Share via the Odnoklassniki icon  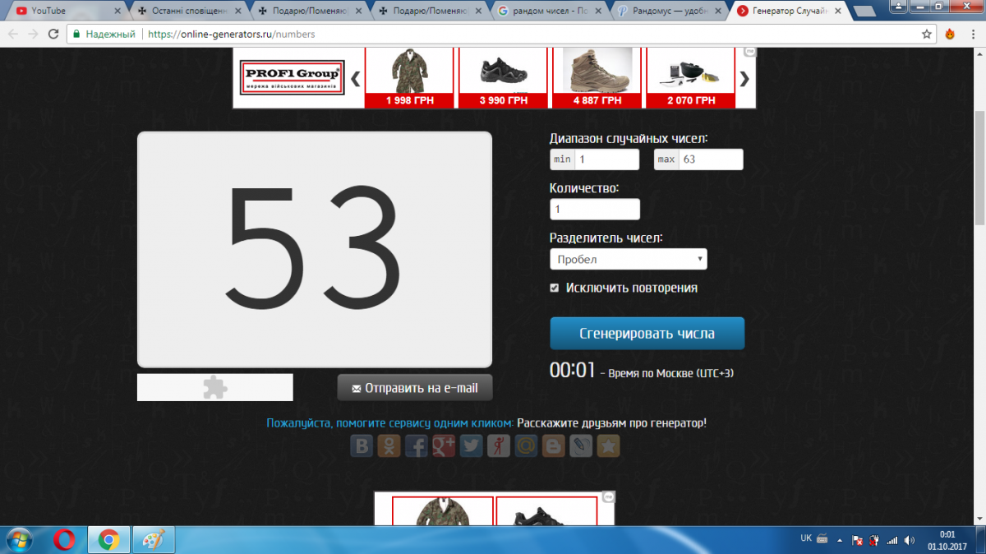(x=389, y=446)
